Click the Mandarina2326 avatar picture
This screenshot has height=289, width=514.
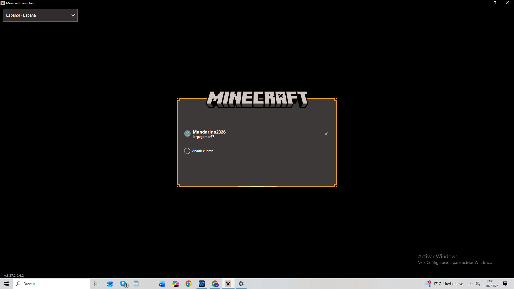click(x=187, y=133)
